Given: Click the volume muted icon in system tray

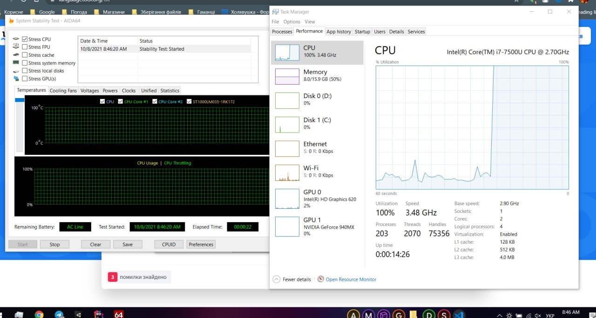Looking at the screenshot, I should (538, 315).
